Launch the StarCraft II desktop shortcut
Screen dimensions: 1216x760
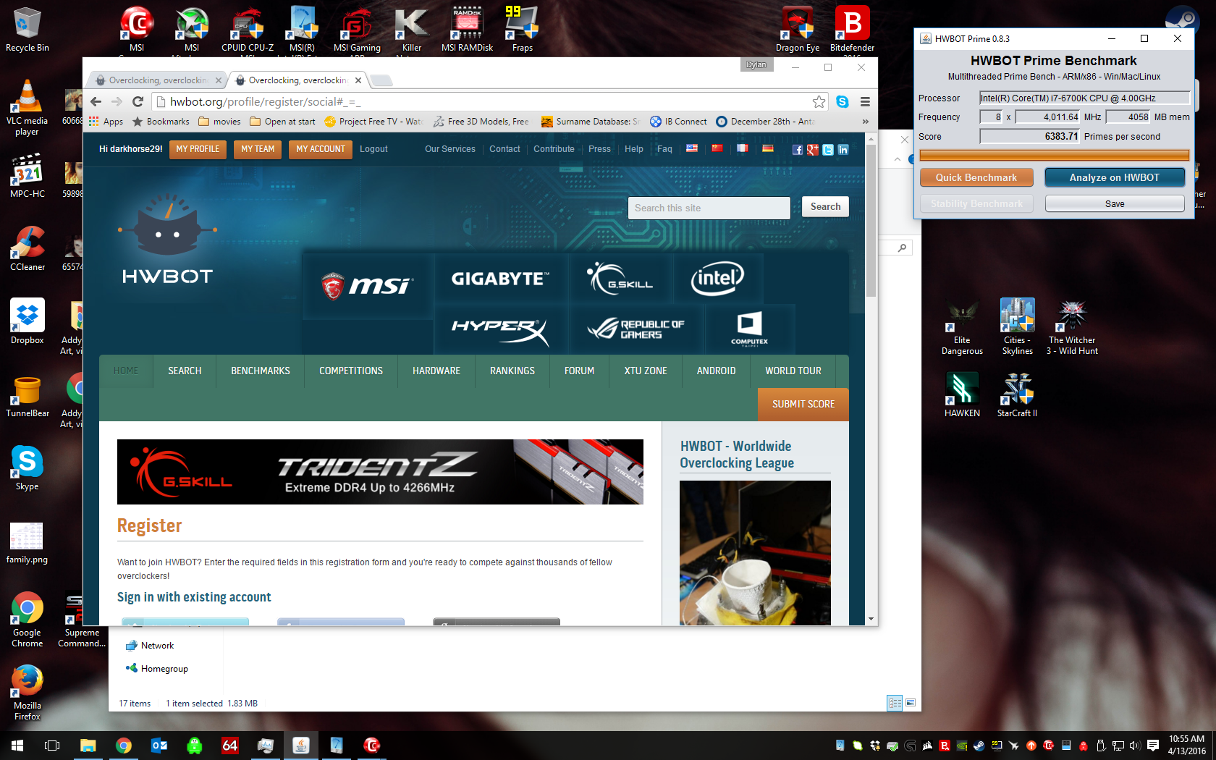click(x=1017, y=395)
